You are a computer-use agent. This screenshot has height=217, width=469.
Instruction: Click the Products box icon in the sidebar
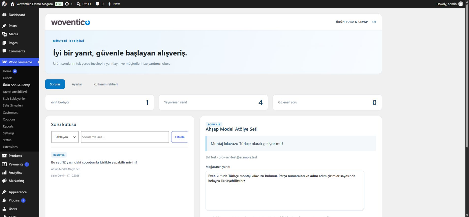[4, 156]
